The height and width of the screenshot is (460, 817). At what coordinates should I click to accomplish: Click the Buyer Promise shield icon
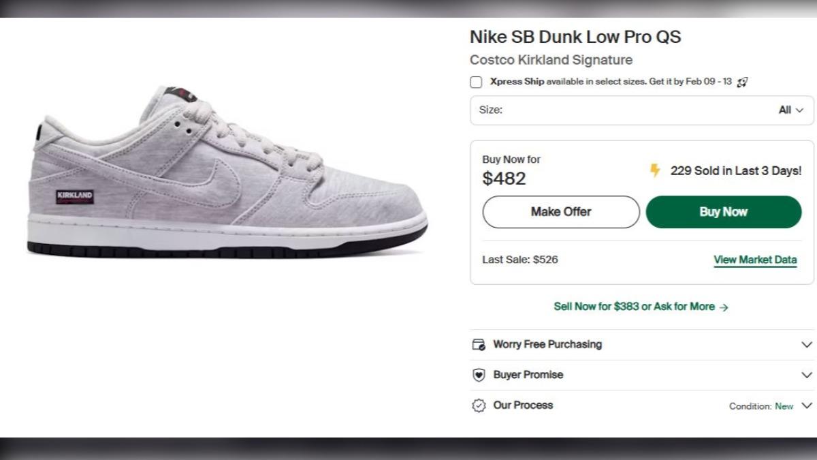478,375
